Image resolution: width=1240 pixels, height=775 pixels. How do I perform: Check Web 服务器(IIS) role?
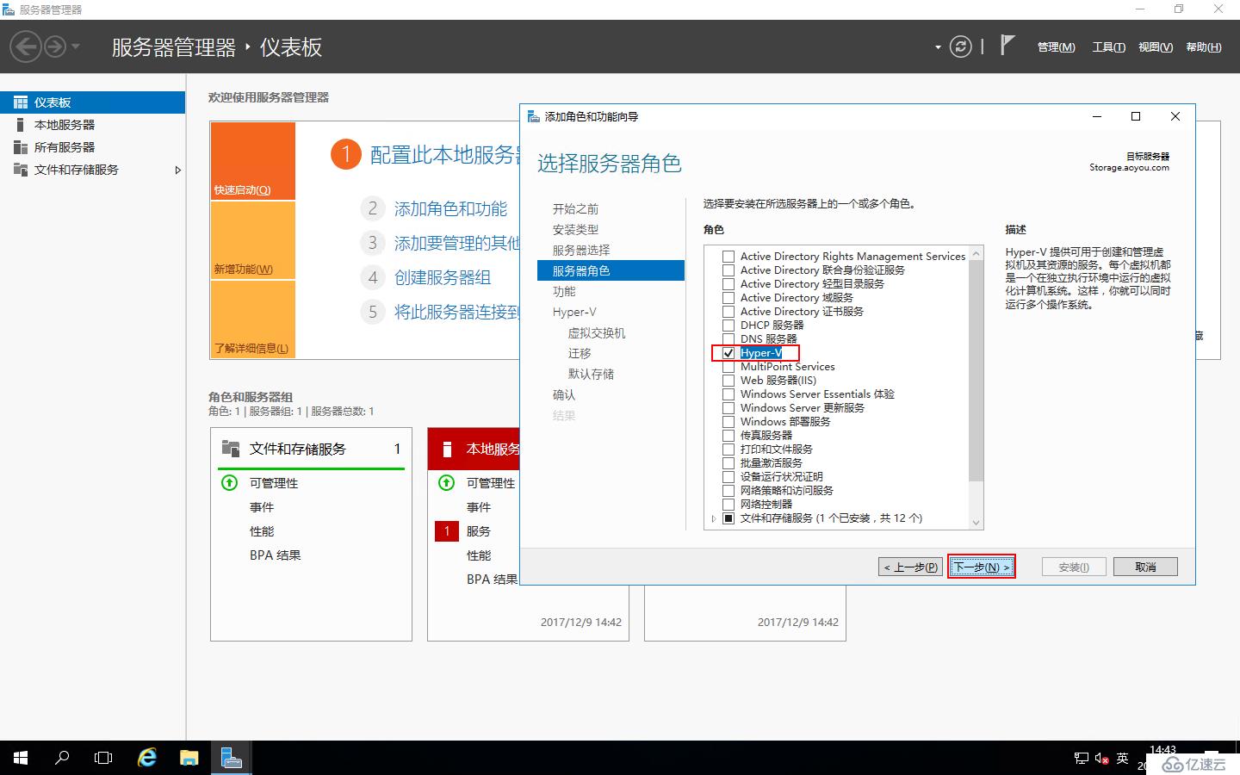(728, 381)
